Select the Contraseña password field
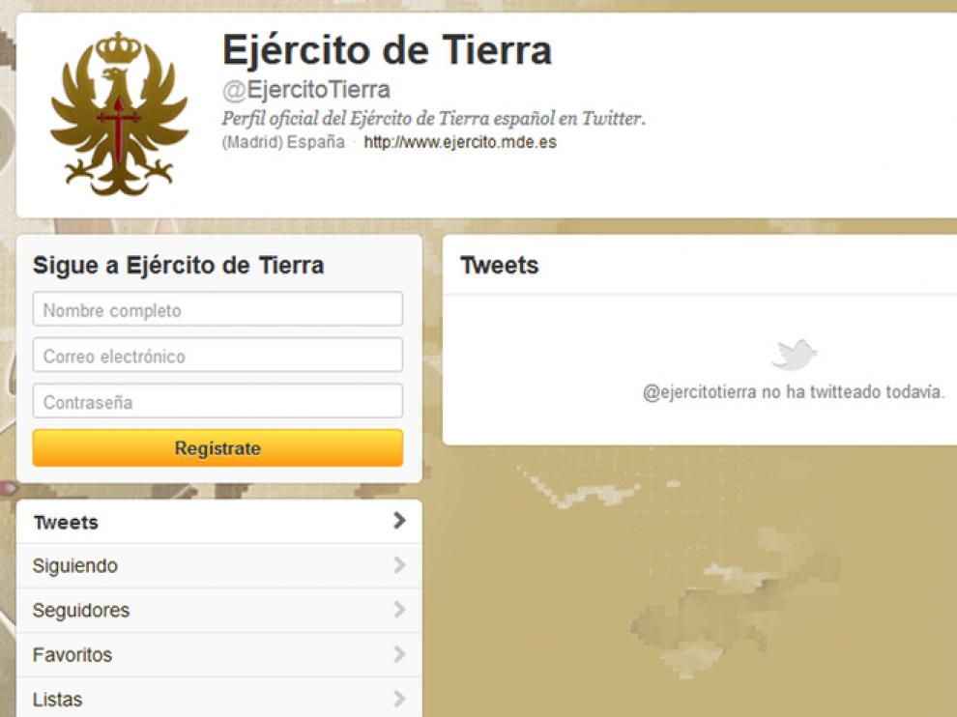957x717 pixels. 217,401
